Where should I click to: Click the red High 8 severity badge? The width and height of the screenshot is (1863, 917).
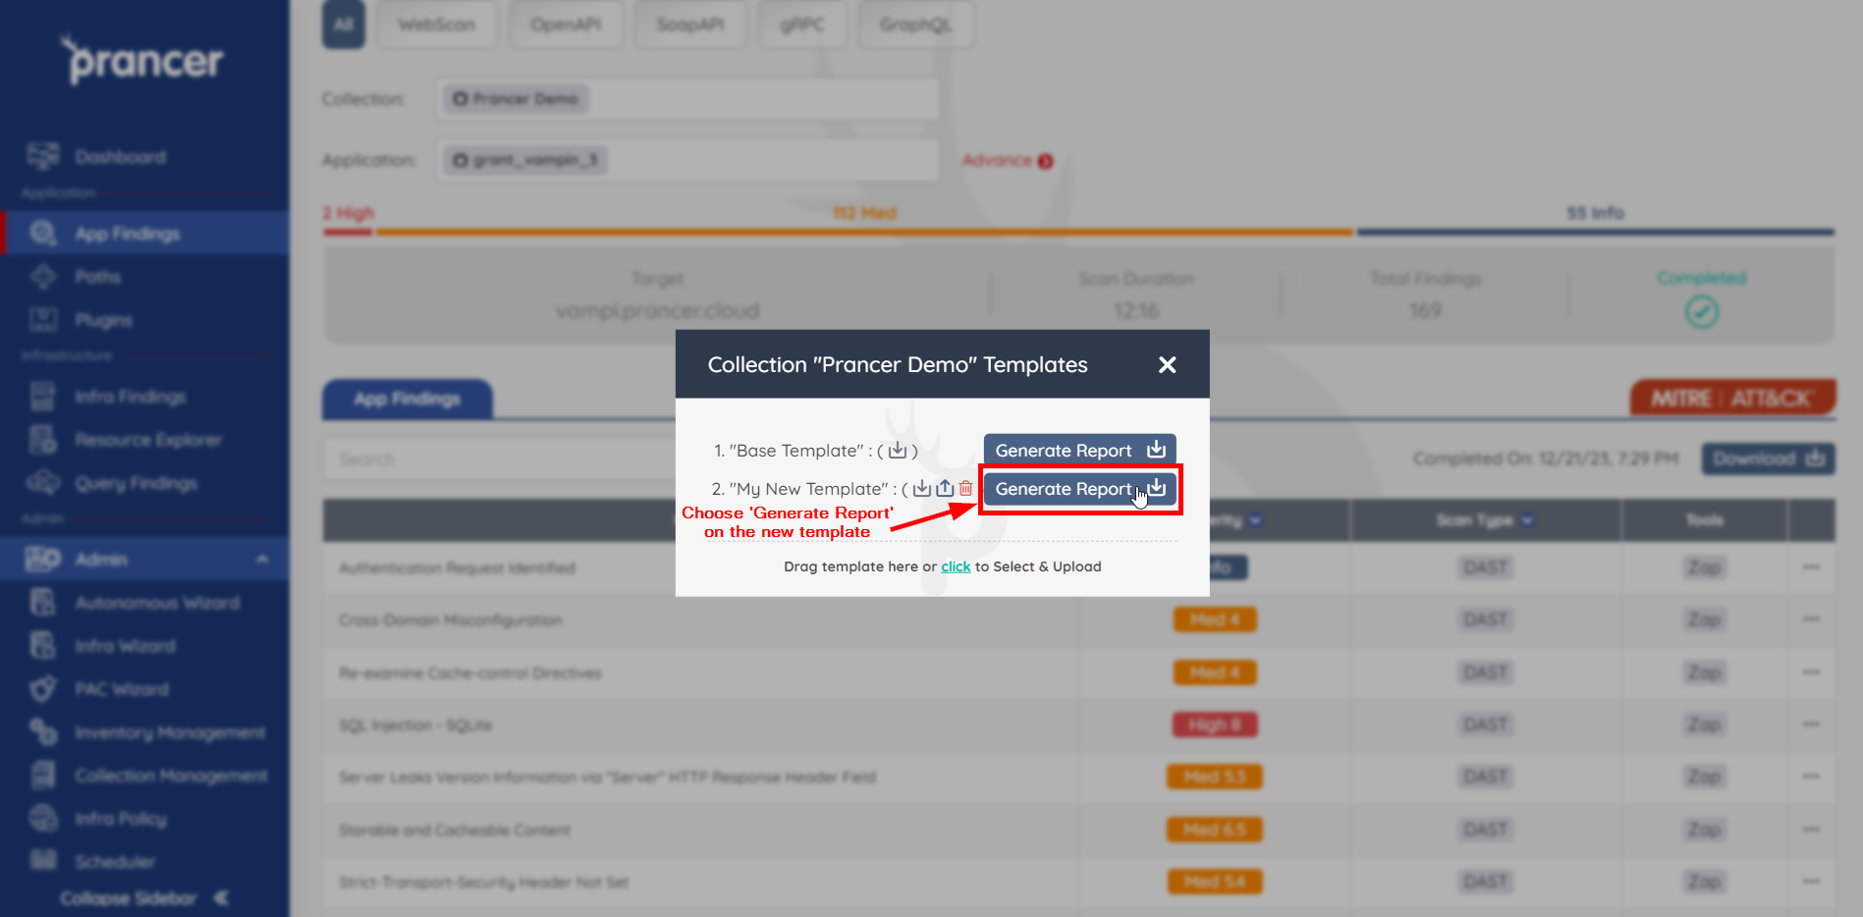pyautogui.click(x=1215, y=725)
